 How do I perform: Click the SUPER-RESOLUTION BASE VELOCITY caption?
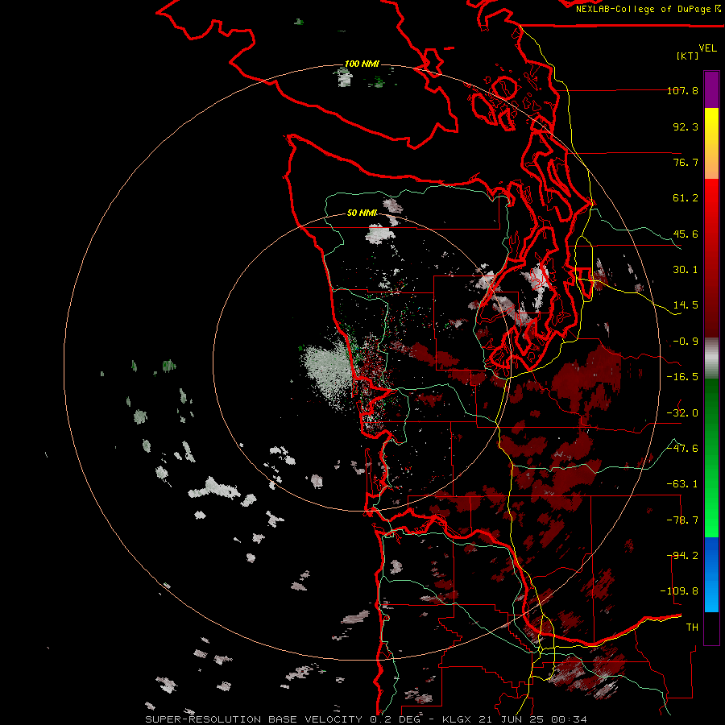click(x=254, y=719)
